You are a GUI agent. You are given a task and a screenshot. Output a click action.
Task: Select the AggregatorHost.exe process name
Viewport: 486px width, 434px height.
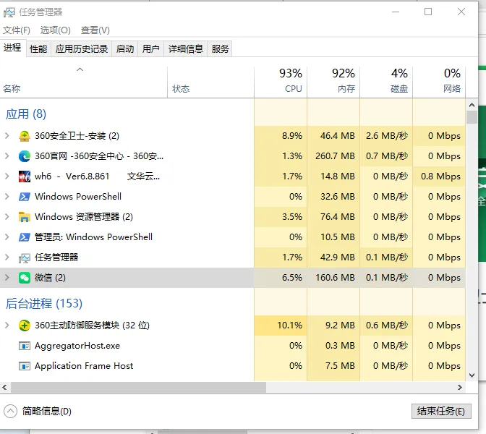pyautogui.click(x=77, y=346)
